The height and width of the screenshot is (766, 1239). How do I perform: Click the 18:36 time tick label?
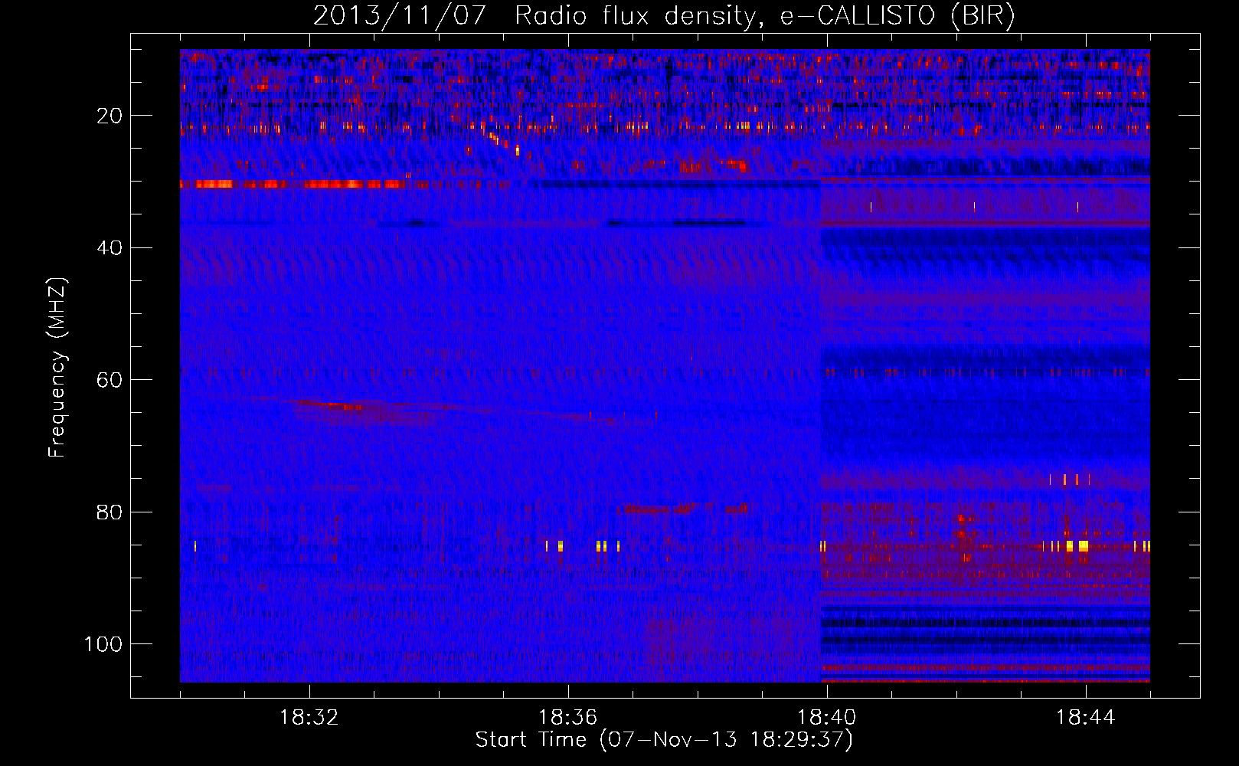[567, 718]
